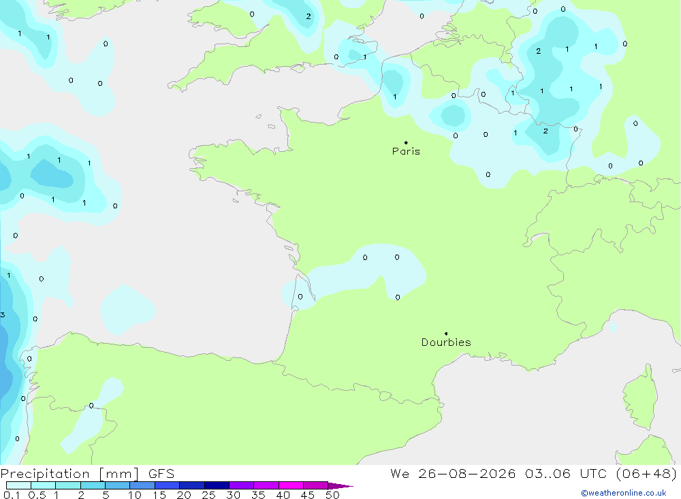
Task: Click the GFS model label
Action: tap(161, 474)
